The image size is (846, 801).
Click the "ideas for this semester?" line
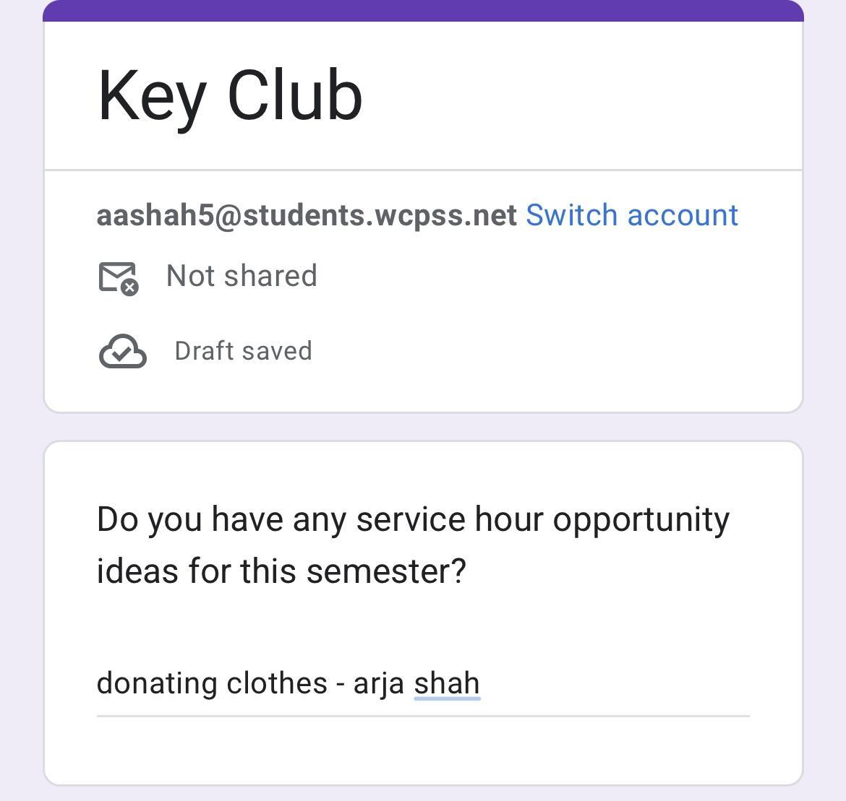281,571
